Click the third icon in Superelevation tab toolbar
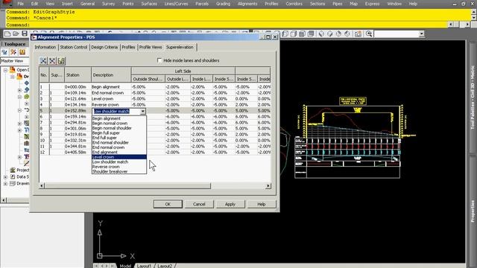Image resolution: width=477 pixels, height=268 pixels. (61, 61)
